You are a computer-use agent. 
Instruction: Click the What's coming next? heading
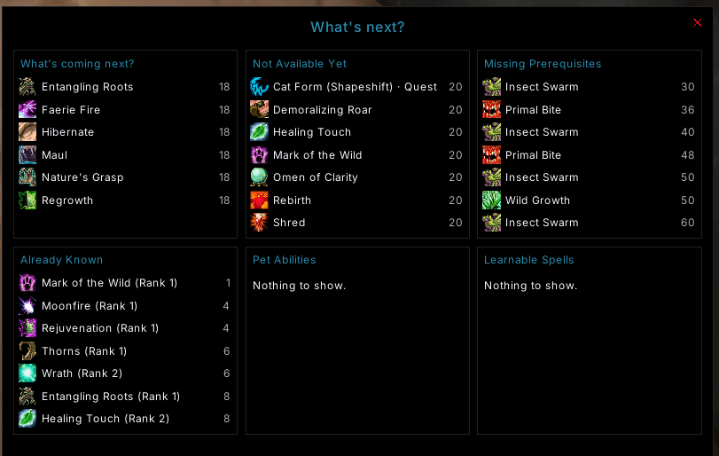pos(77,64)
